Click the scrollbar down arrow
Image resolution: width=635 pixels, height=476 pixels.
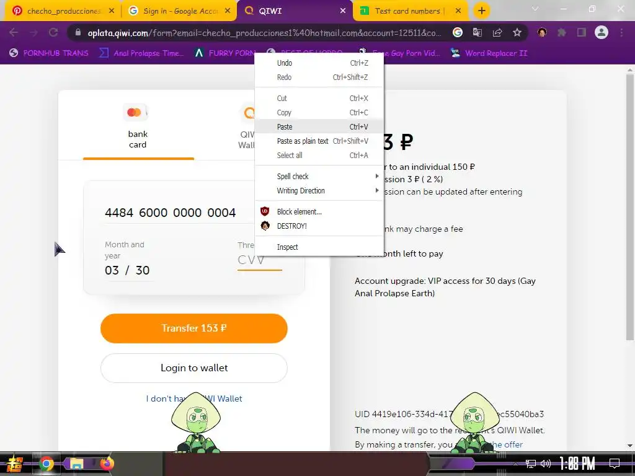[x=630, y=446]
